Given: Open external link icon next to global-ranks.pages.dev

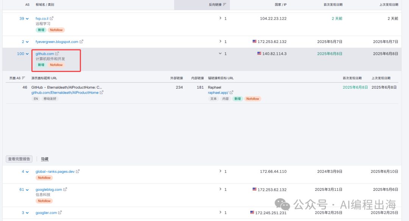Looking at the screenshot, I should 78,171.
